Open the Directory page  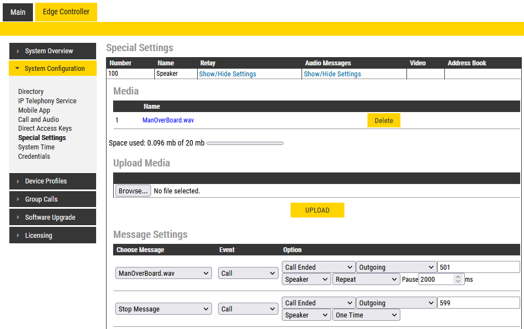pyautogui.click(x=31, y=92)
